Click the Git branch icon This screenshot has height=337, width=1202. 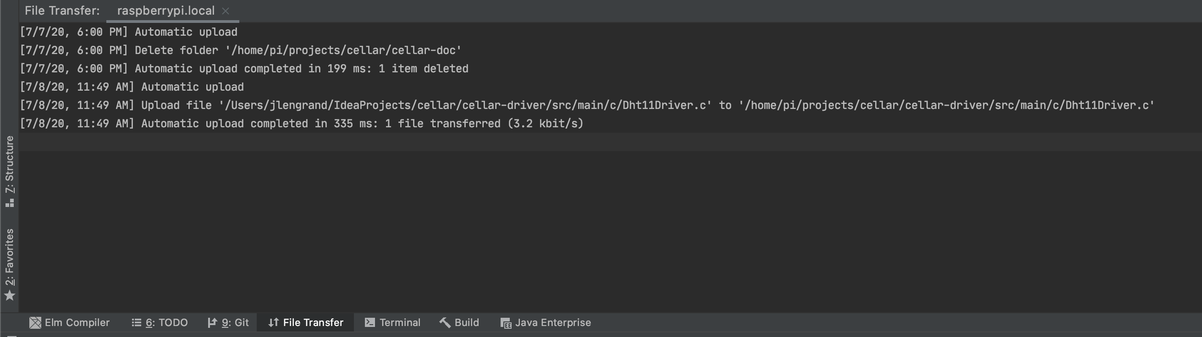coord(212,322)
